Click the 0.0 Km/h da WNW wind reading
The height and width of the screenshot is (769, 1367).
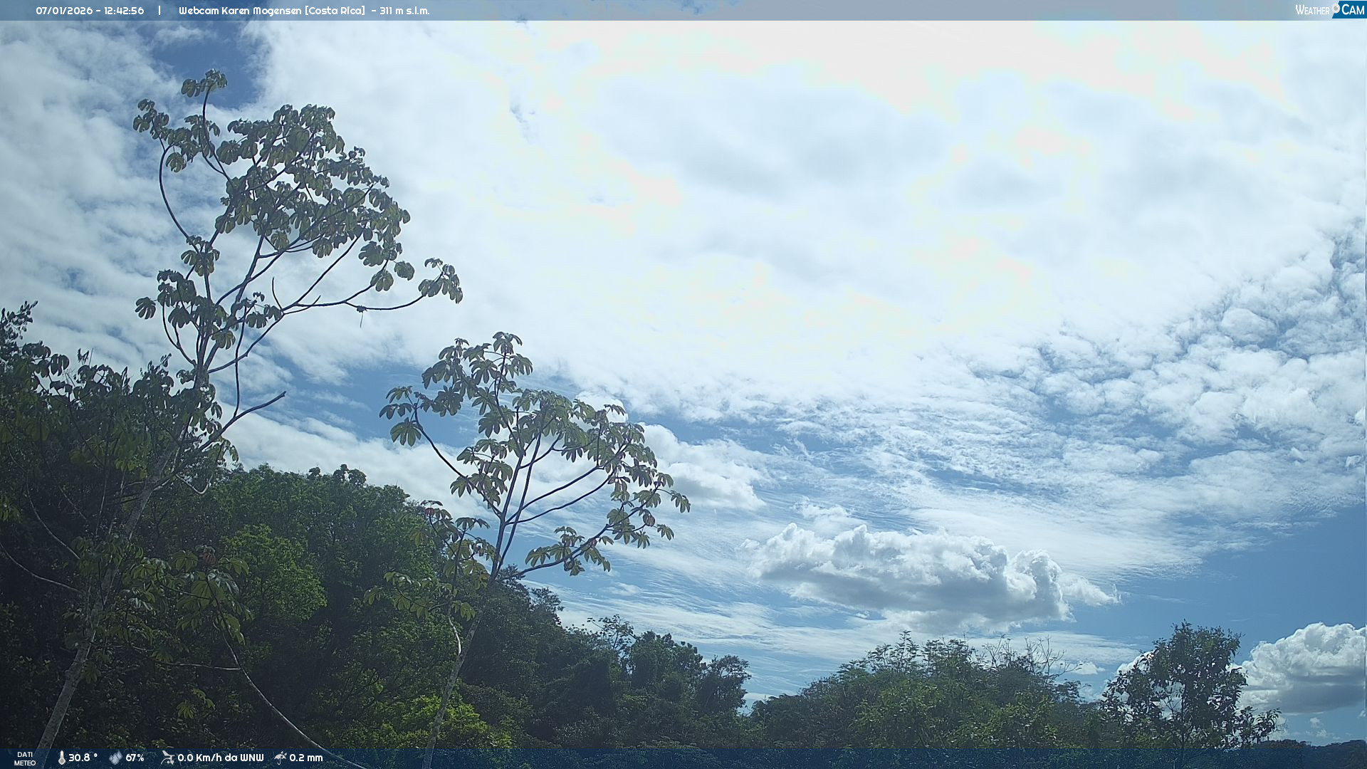pyautogui.click(x=220, y=758)
